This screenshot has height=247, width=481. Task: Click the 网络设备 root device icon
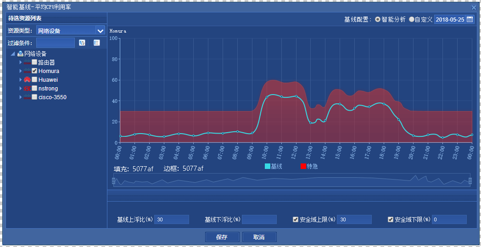[x=20, y=54]
